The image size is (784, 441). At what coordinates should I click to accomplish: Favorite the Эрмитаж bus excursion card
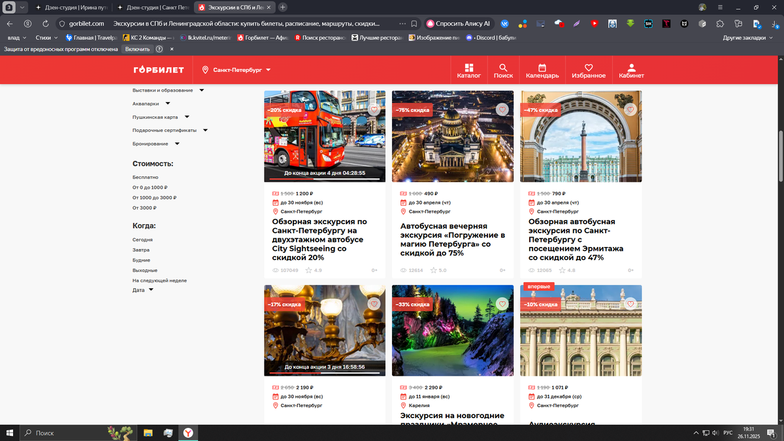coord(630,109)
